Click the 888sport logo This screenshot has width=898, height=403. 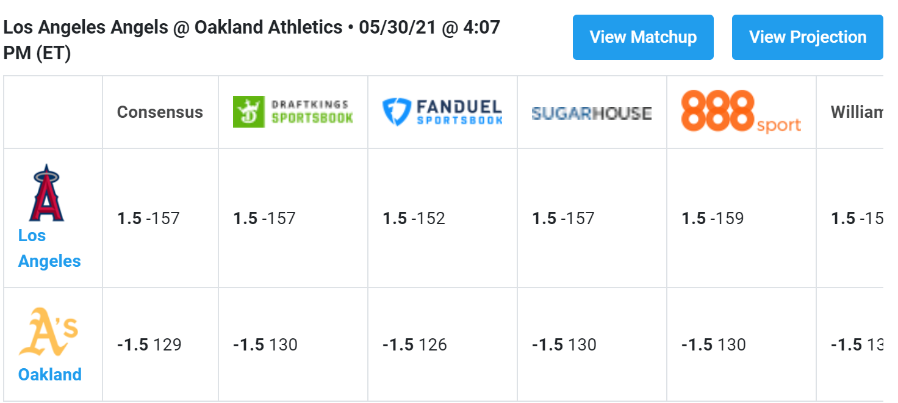click(741, 112)
